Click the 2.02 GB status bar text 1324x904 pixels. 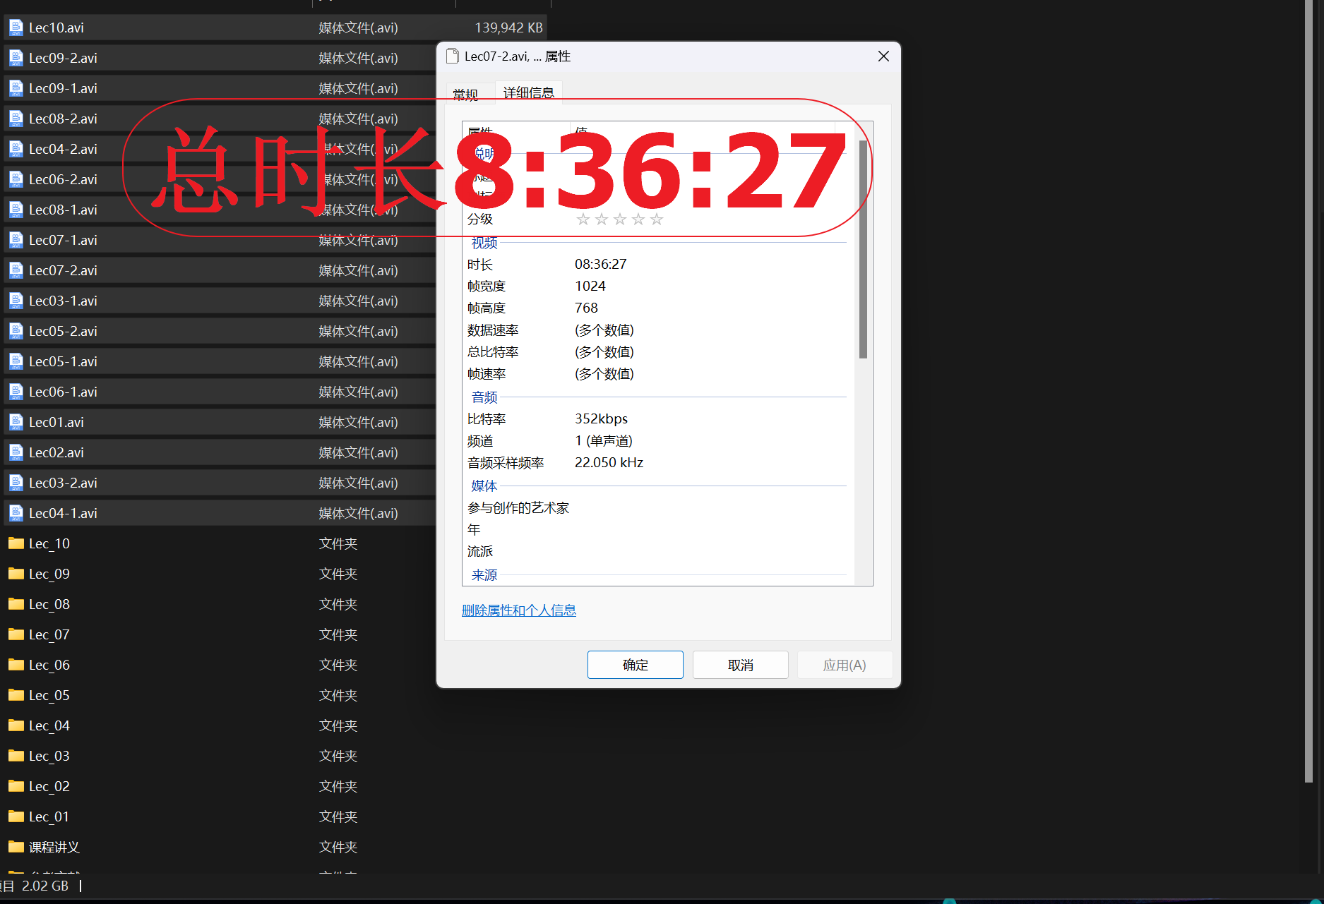click(45, 886)
